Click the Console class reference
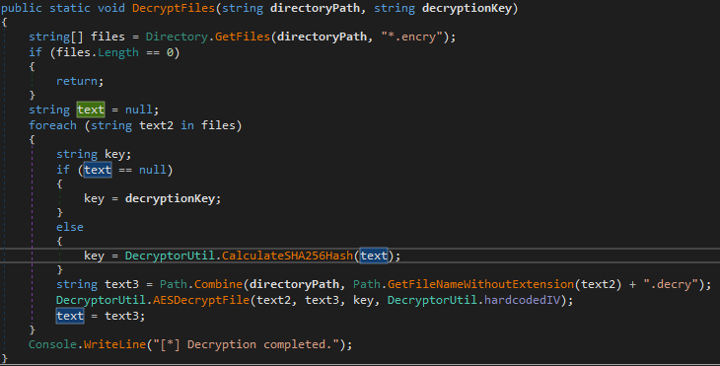720x366 pixels. pos(52,344)
